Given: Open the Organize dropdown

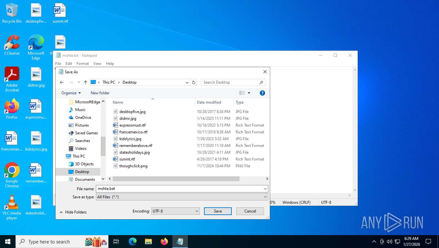Looking at the screenshot, I should (71, 93).
